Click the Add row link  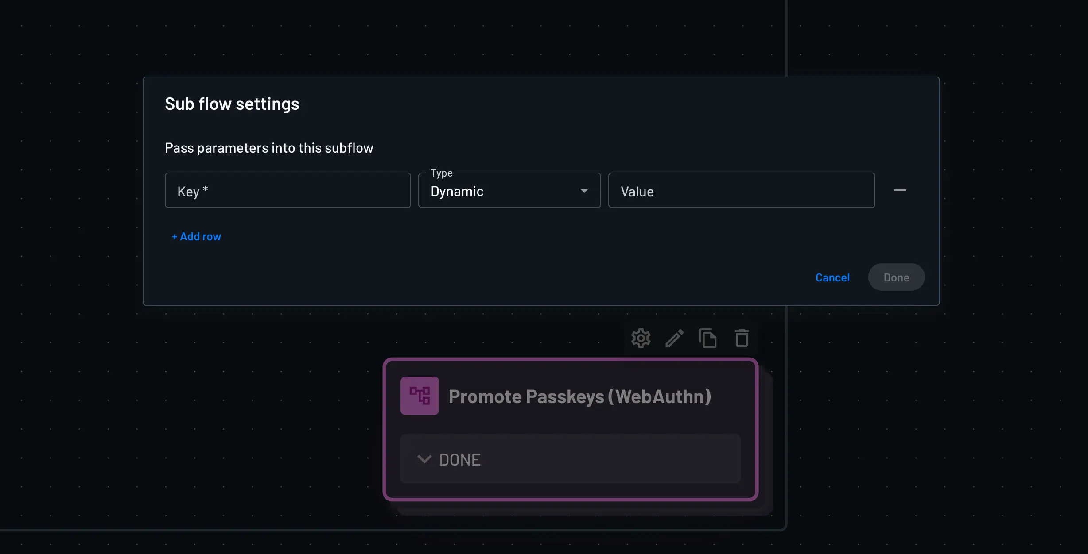(x=196, y=237)
